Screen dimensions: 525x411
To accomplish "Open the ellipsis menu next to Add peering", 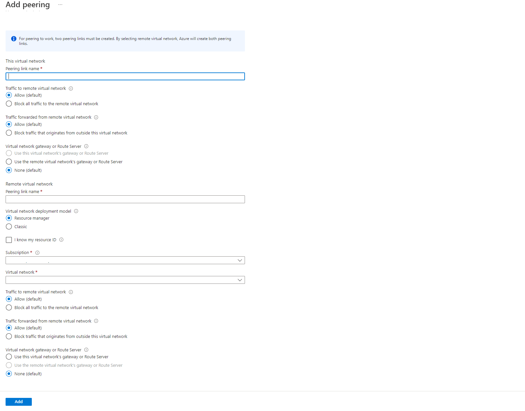I will click(60, 5).
